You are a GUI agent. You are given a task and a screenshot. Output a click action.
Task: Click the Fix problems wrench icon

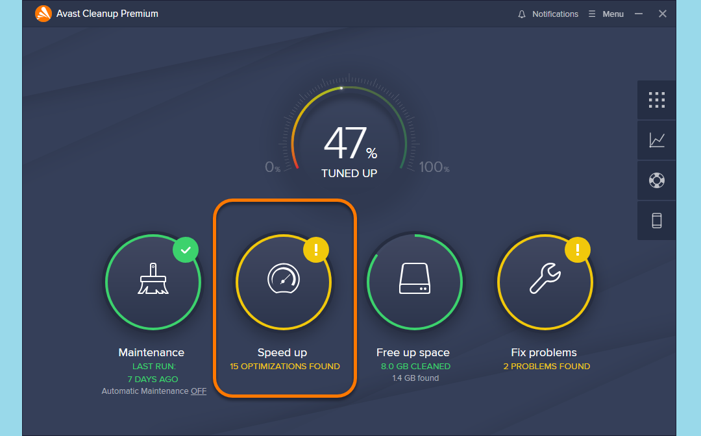pyautogui.click(x=545, y=278)
